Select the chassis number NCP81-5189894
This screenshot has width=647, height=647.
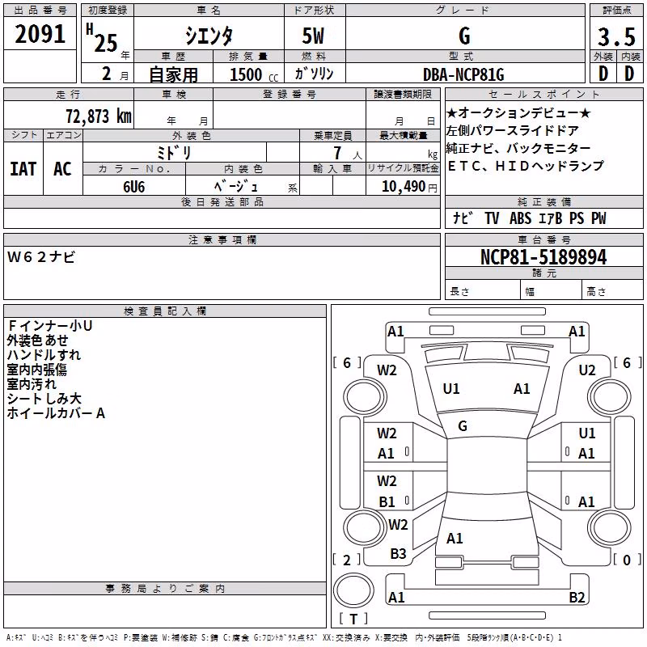pos(543,257)
